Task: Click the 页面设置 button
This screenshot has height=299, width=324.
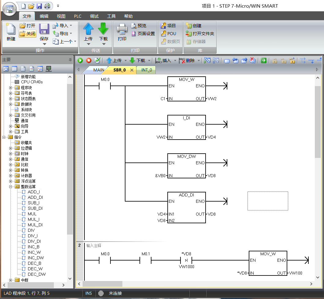Action: click(143, 34)
